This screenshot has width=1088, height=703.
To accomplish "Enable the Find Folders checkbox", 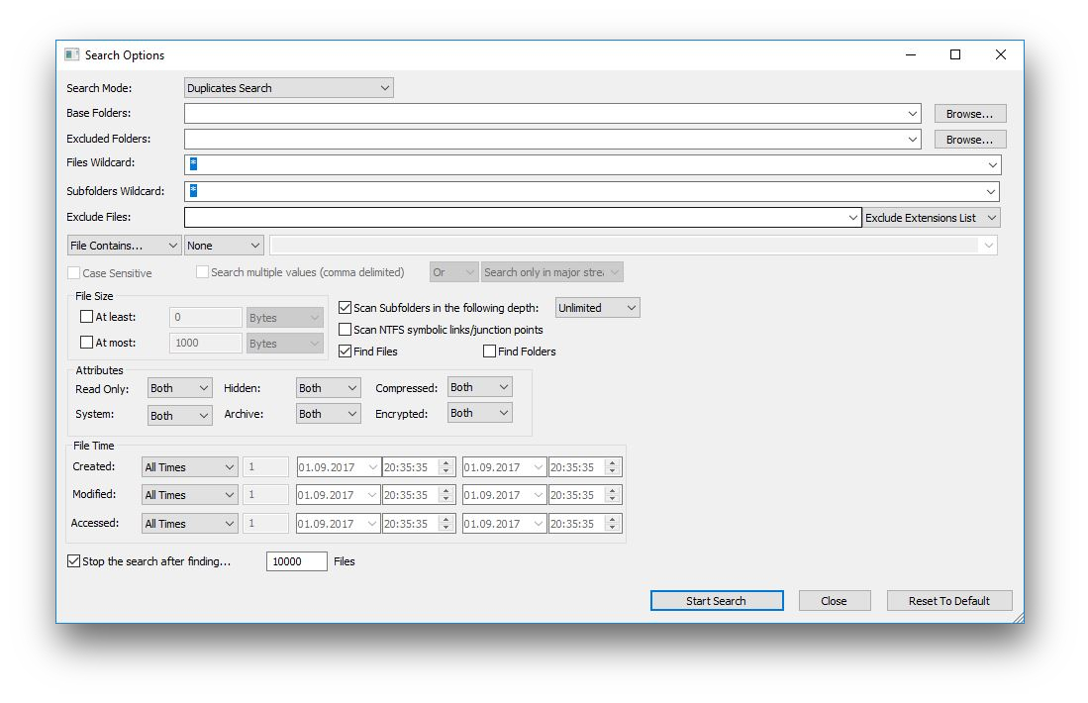I will pos(489,351).
